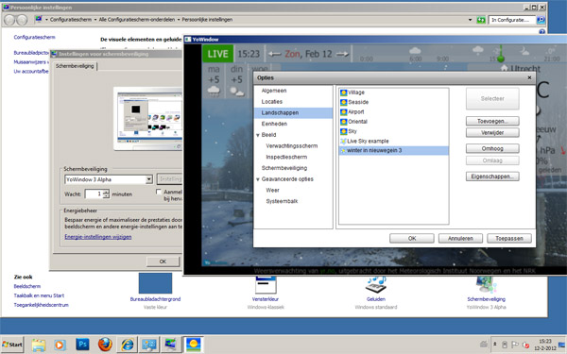Image resolution: width=567 pixels, height=354 pixels.
Task: Click Toepassen in Opties dialog
Action: [509, 239]
